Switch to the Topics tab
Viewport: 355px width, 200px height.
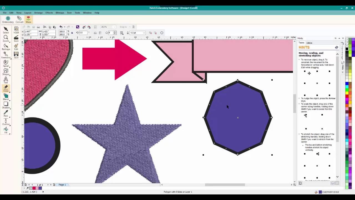[x=301, y=43]
